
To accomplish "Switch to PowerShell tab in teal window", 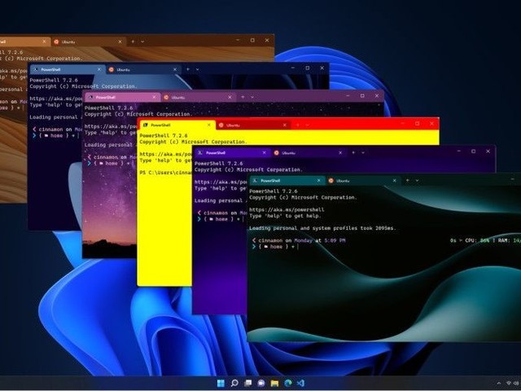I will click(x=286, y=181).
